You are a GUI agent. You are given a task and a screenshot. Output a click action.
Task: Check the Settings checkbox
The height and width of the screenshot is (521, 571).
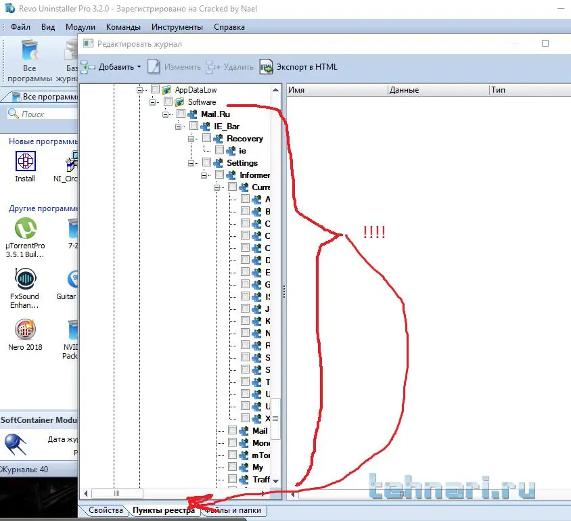[206, 162]
